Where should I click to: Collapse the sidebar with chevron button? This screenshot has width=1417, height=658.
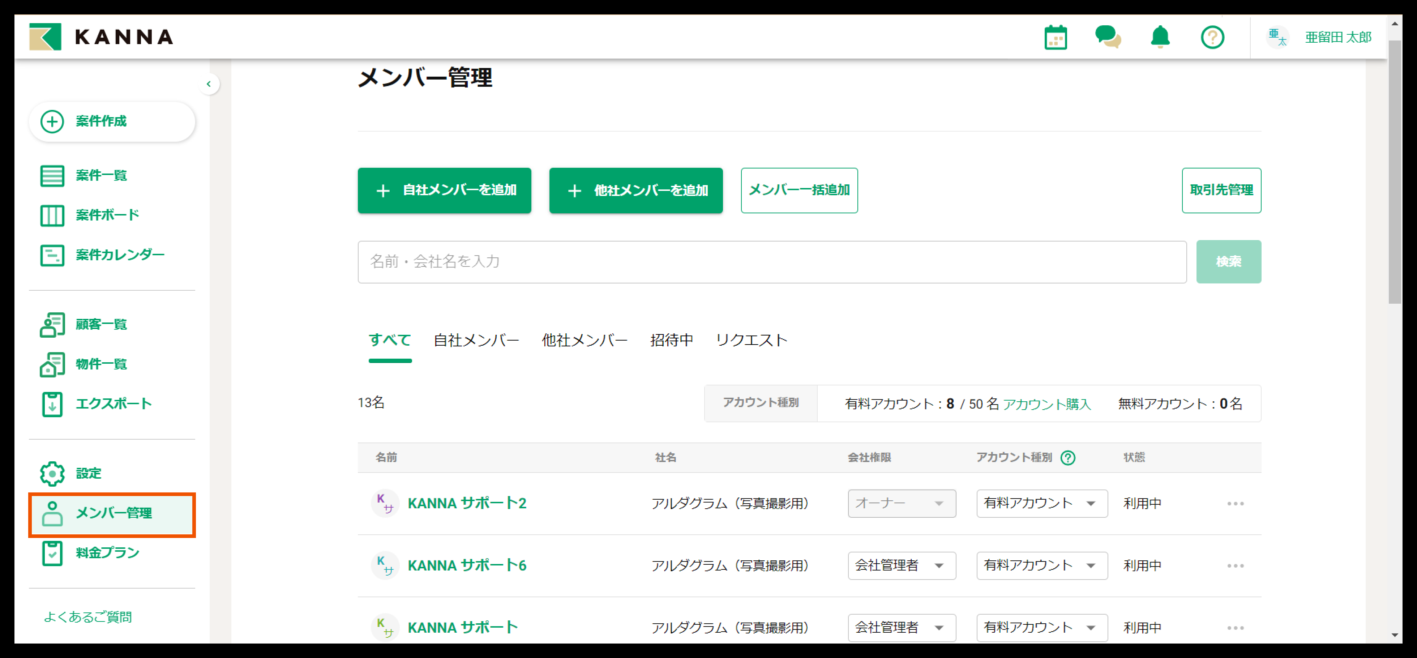(x=209, y=84)
